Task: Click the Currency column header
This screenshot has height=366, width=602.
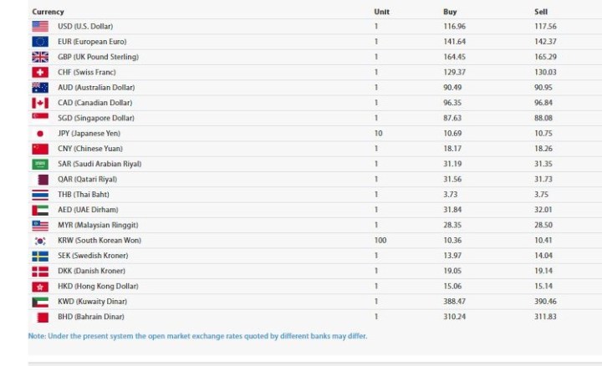Action: (x=48, y=12)
